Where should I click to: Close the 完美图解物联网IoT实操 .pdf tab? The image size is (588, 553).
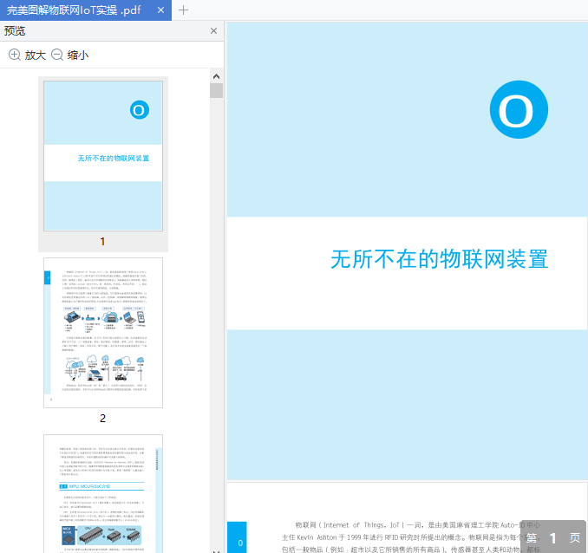point(160,10)
